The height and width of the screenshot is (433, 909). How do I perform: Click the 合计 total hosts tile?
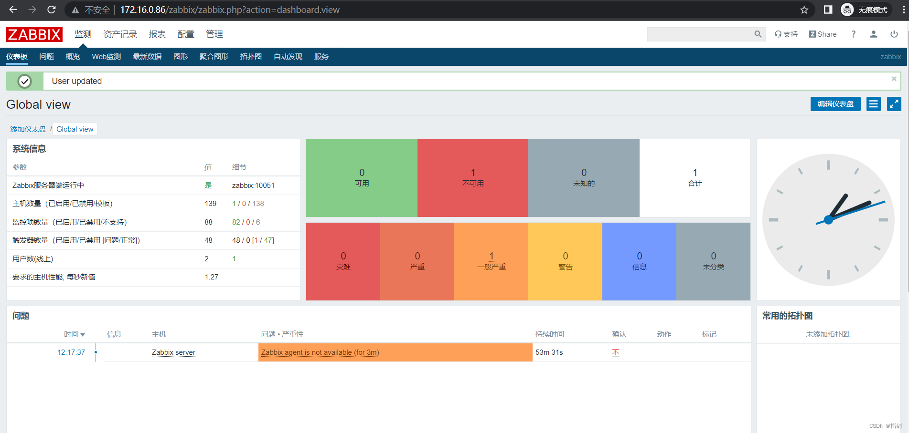pos(695,178)
